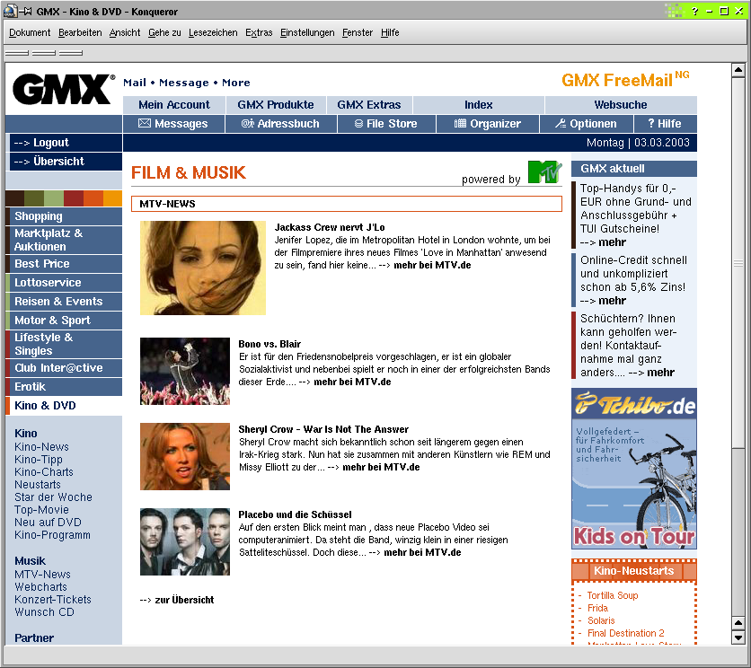Open 'mehr bei MTV.de' for Sheryl Crow article
751x668 pixels.
tap(381, 468)
